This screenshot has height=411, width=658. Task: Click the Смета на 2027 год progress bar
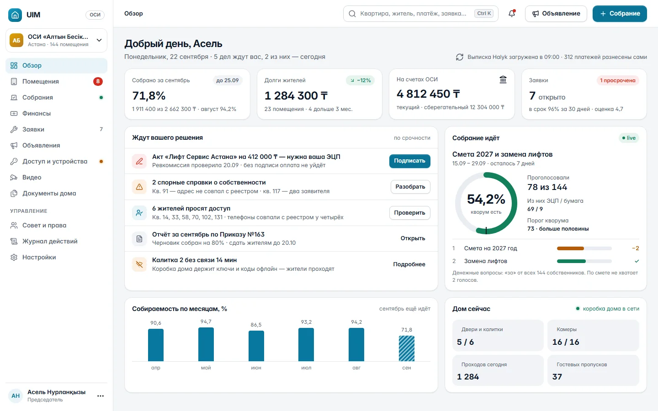pyautogui.click(x=584, y=248)
